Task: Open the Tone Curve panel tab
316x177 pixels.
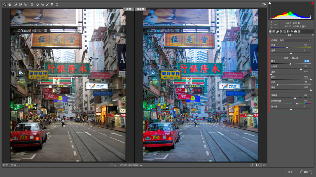Action: (274, 31)
